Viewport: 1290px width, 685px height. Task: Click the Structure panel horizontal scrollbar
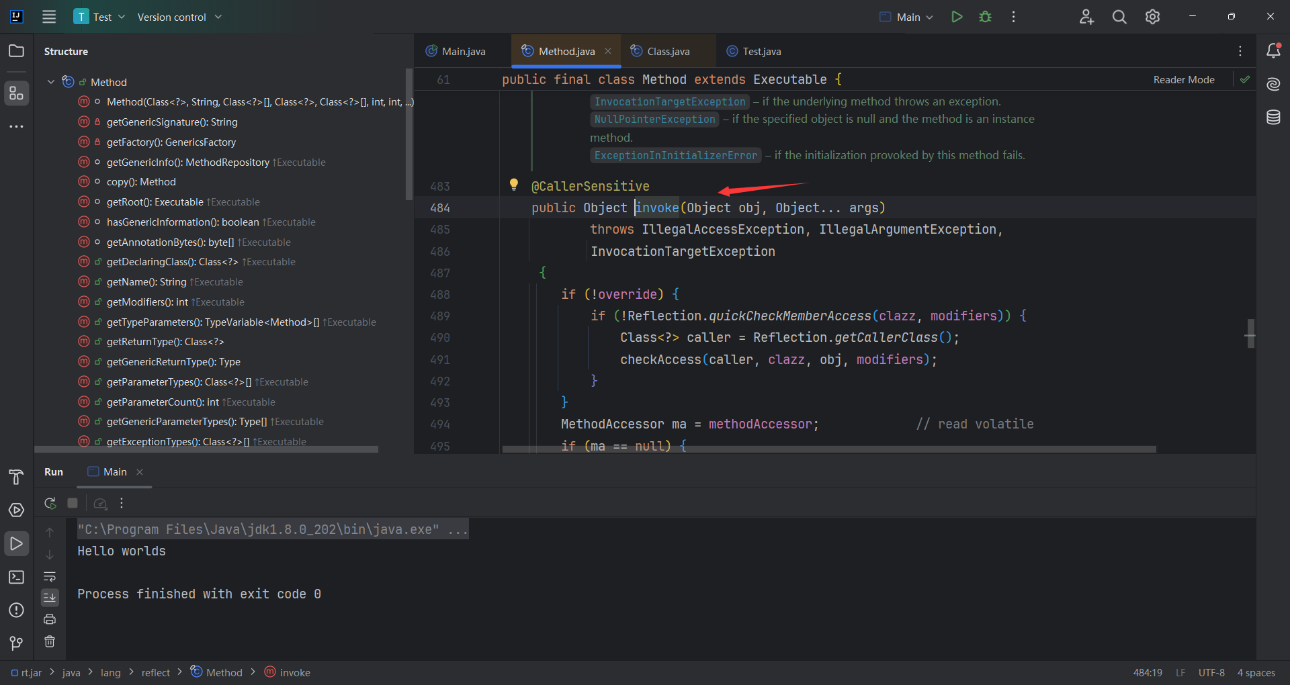(206, 449)
